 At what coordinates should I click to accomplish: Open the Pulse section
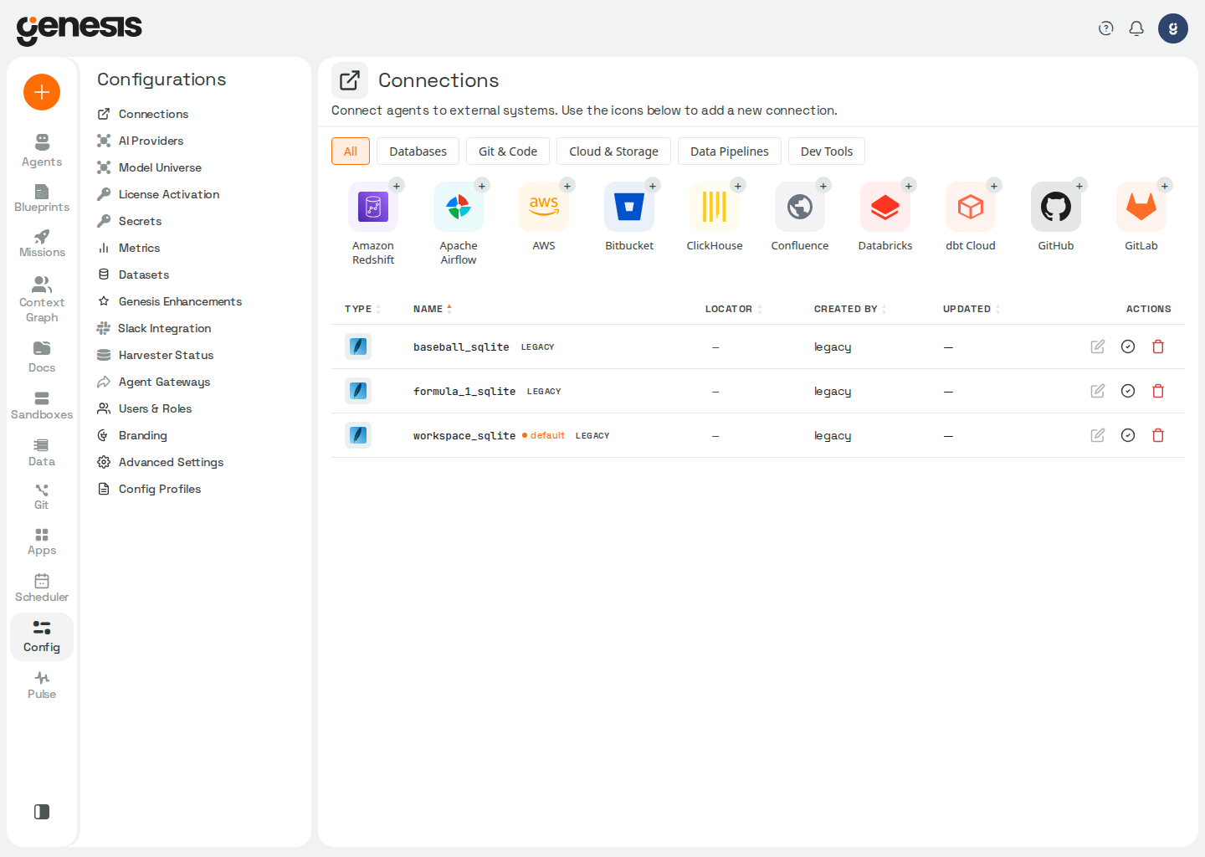coord(42,685)
